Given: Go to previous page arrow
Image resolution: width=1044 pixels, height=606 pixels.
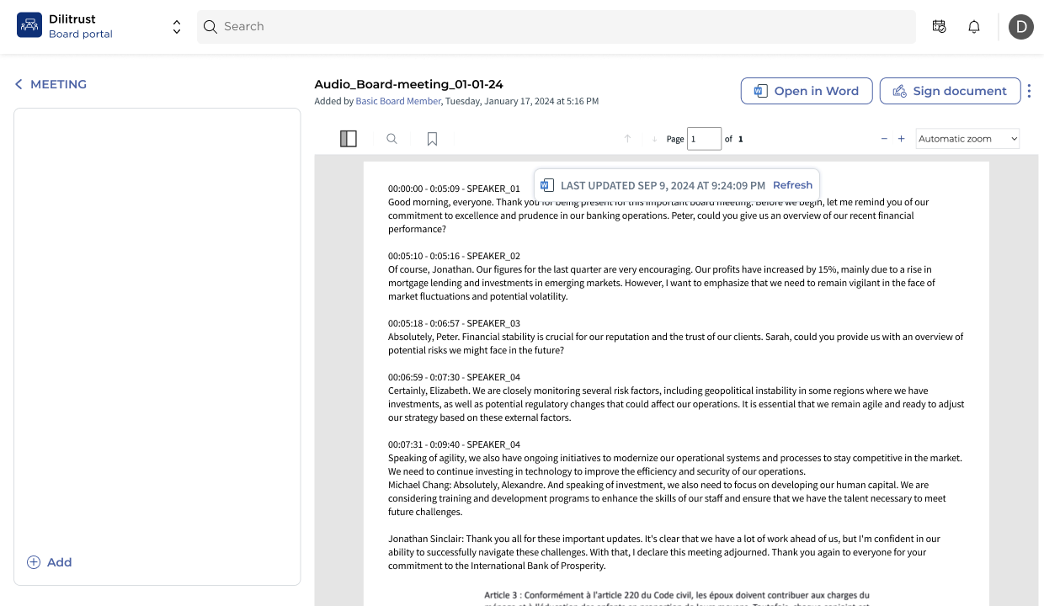Looking at the screenshot, I should pos(627,139).
